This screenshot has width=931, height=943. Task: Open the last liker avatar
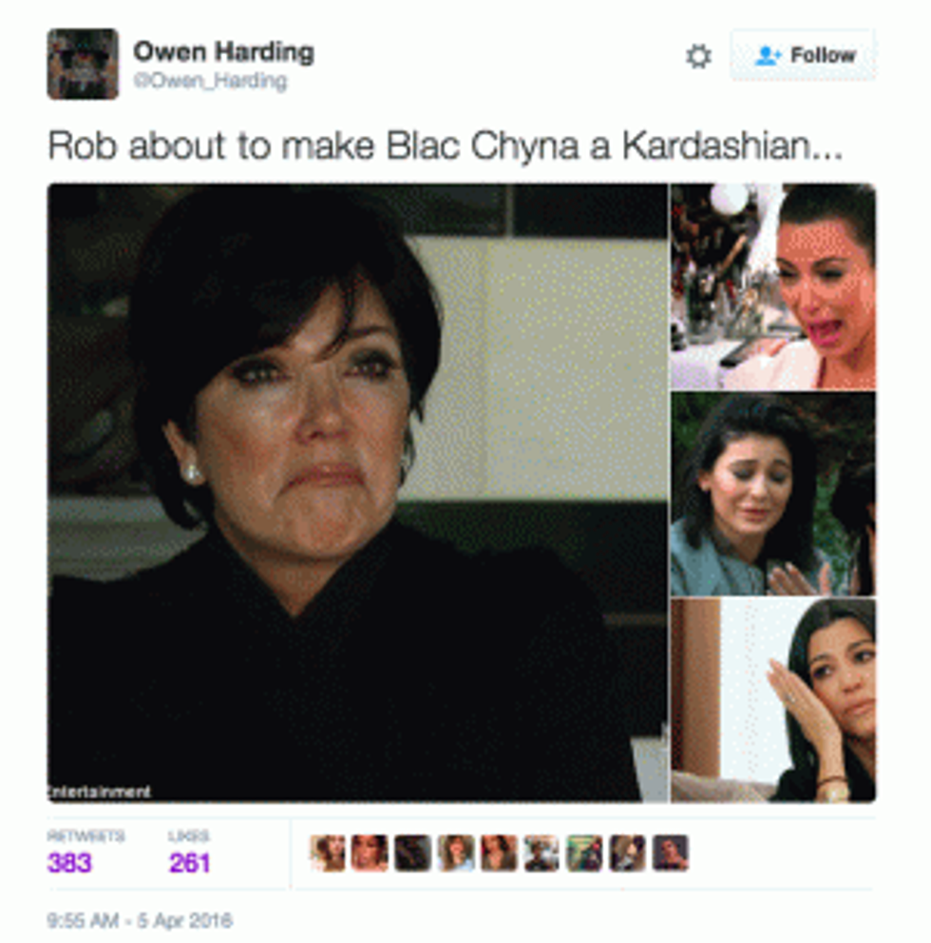click(x=671, y=853)
